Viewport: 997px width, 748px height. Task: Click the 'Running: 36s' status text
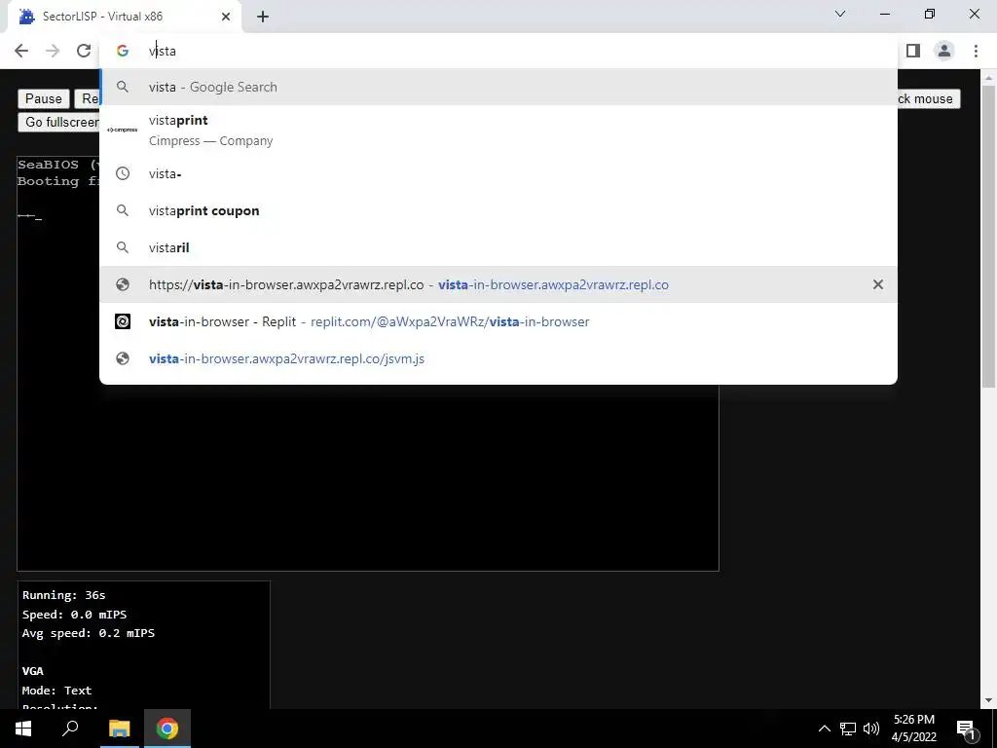[x=63, y=595]
